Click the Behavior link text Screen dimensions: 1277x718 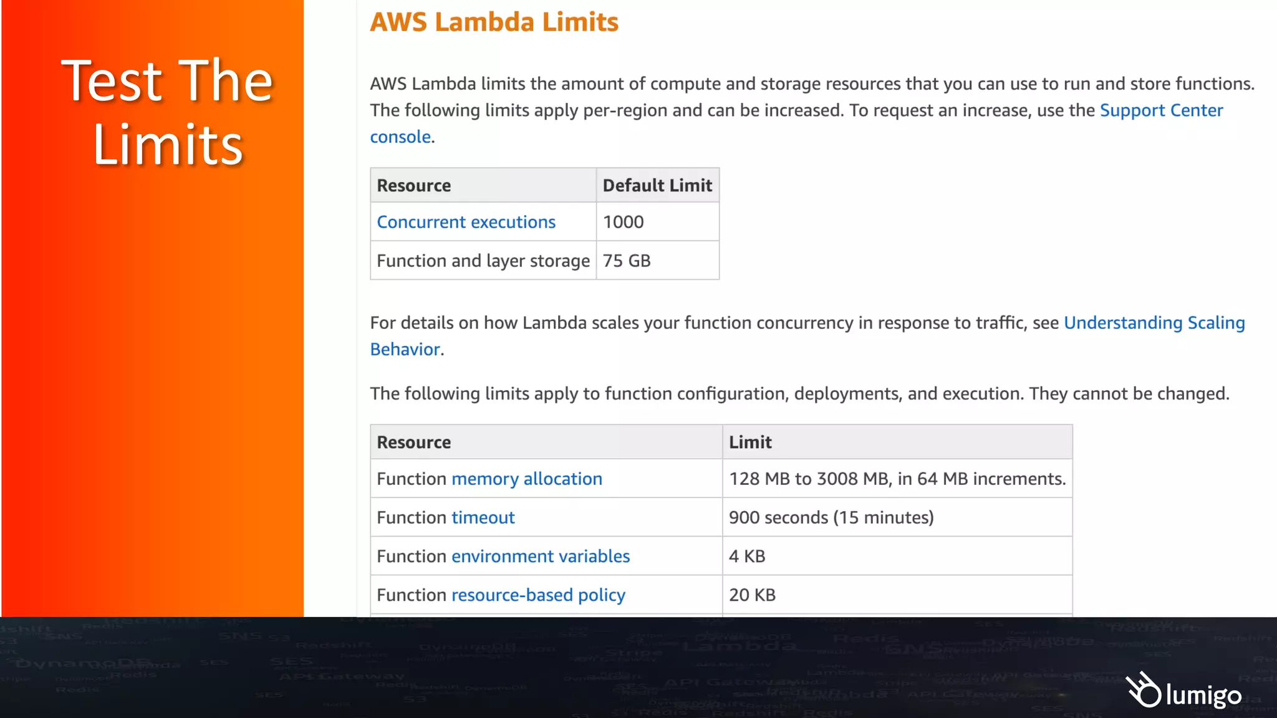click(405, 350)
